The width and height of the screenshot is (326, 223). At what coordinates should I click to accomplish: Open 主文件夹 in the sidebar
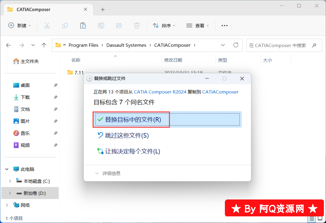26,61
